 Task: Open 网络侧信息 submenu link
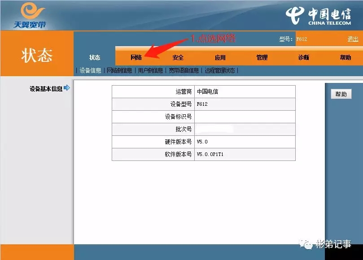(x=119, y=70)
